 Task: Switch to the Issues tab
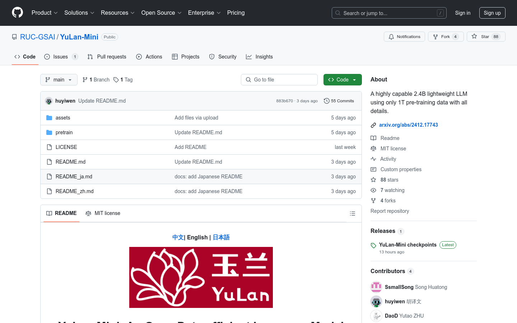coord(61,57)
